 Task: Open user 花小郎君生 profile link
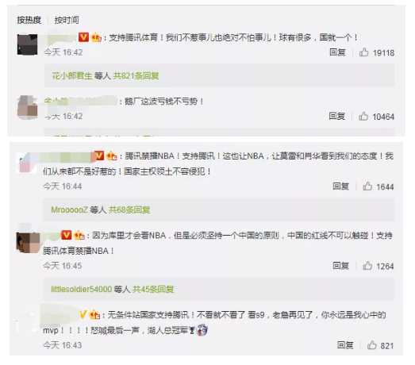pyautogui.click(x=72, y=76)
